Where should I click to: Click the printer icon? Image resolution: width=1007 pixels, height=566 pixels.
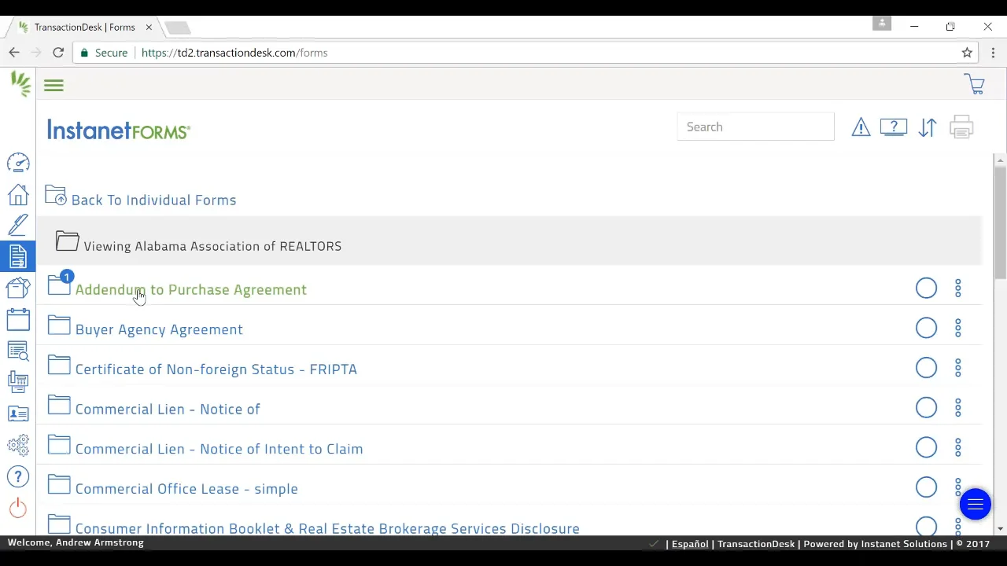click(x=961, y=127)
